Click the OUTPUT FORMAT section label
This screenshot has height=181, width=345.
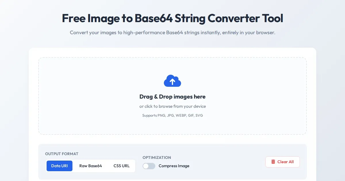tap(62, 154)
